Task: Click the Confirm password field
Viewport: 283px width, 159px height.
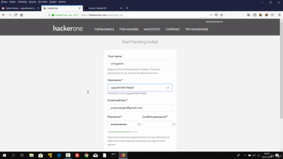Action: [157, 125]
